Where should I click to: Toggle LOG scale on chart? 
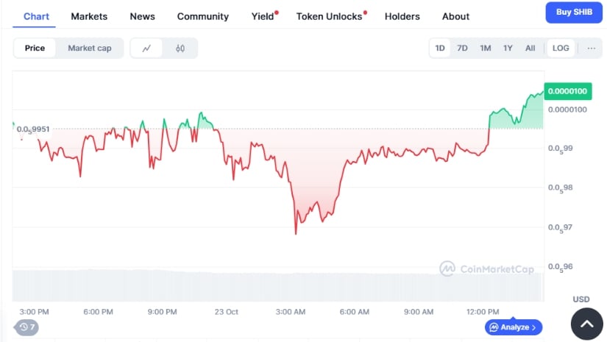561,48
